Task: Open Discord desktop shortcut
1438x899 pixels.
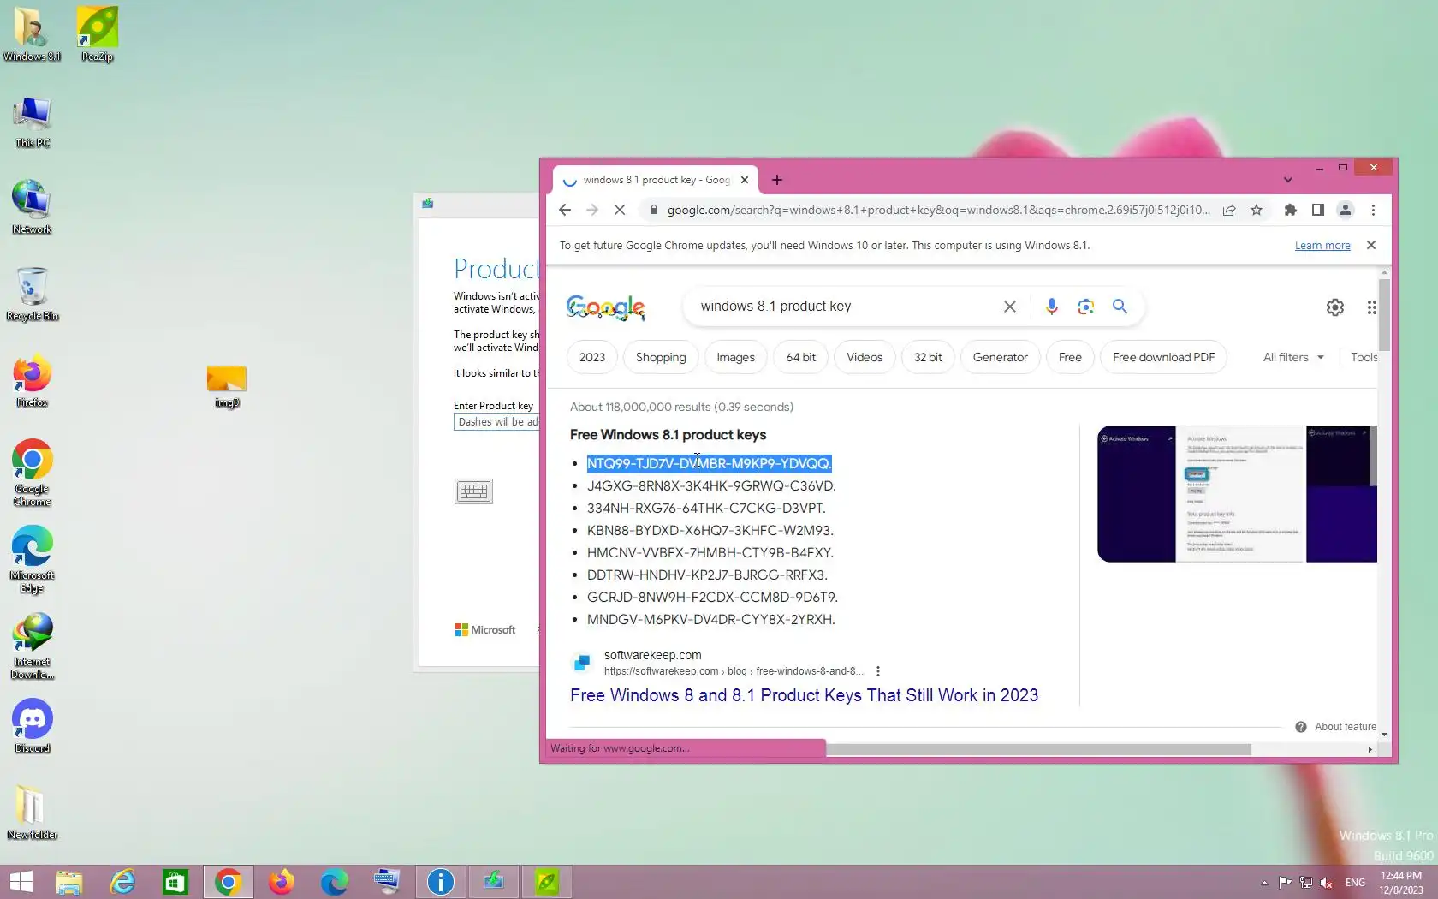Action: point(33,726)
